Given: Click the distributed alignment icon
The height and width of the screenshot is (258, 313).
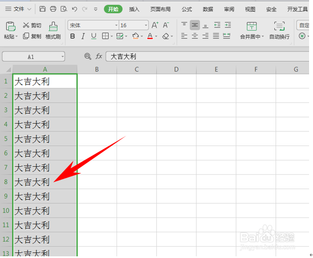Looking at the screenshot, I should (227, 36).
